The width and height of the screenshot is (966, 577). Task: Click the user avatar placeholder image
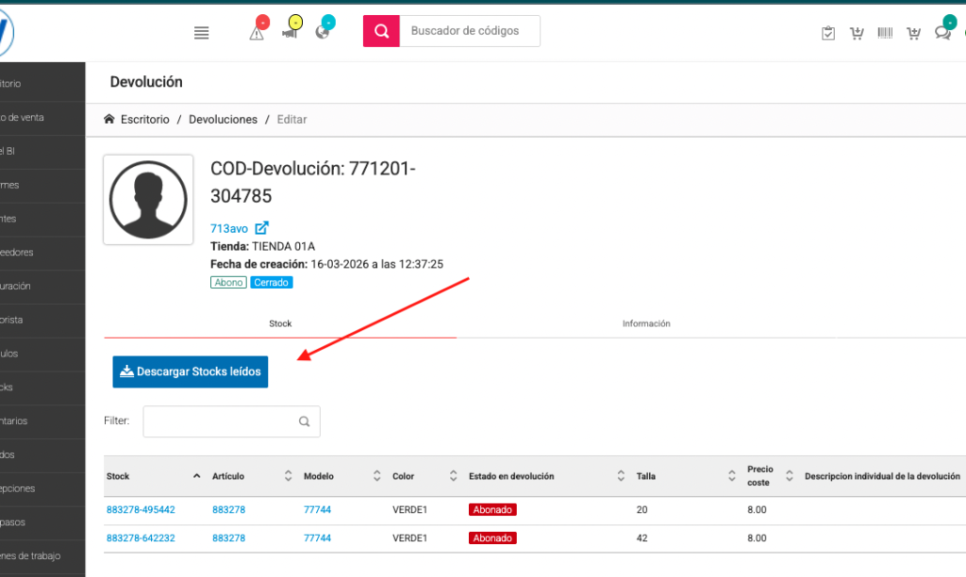tap(148, 200)
